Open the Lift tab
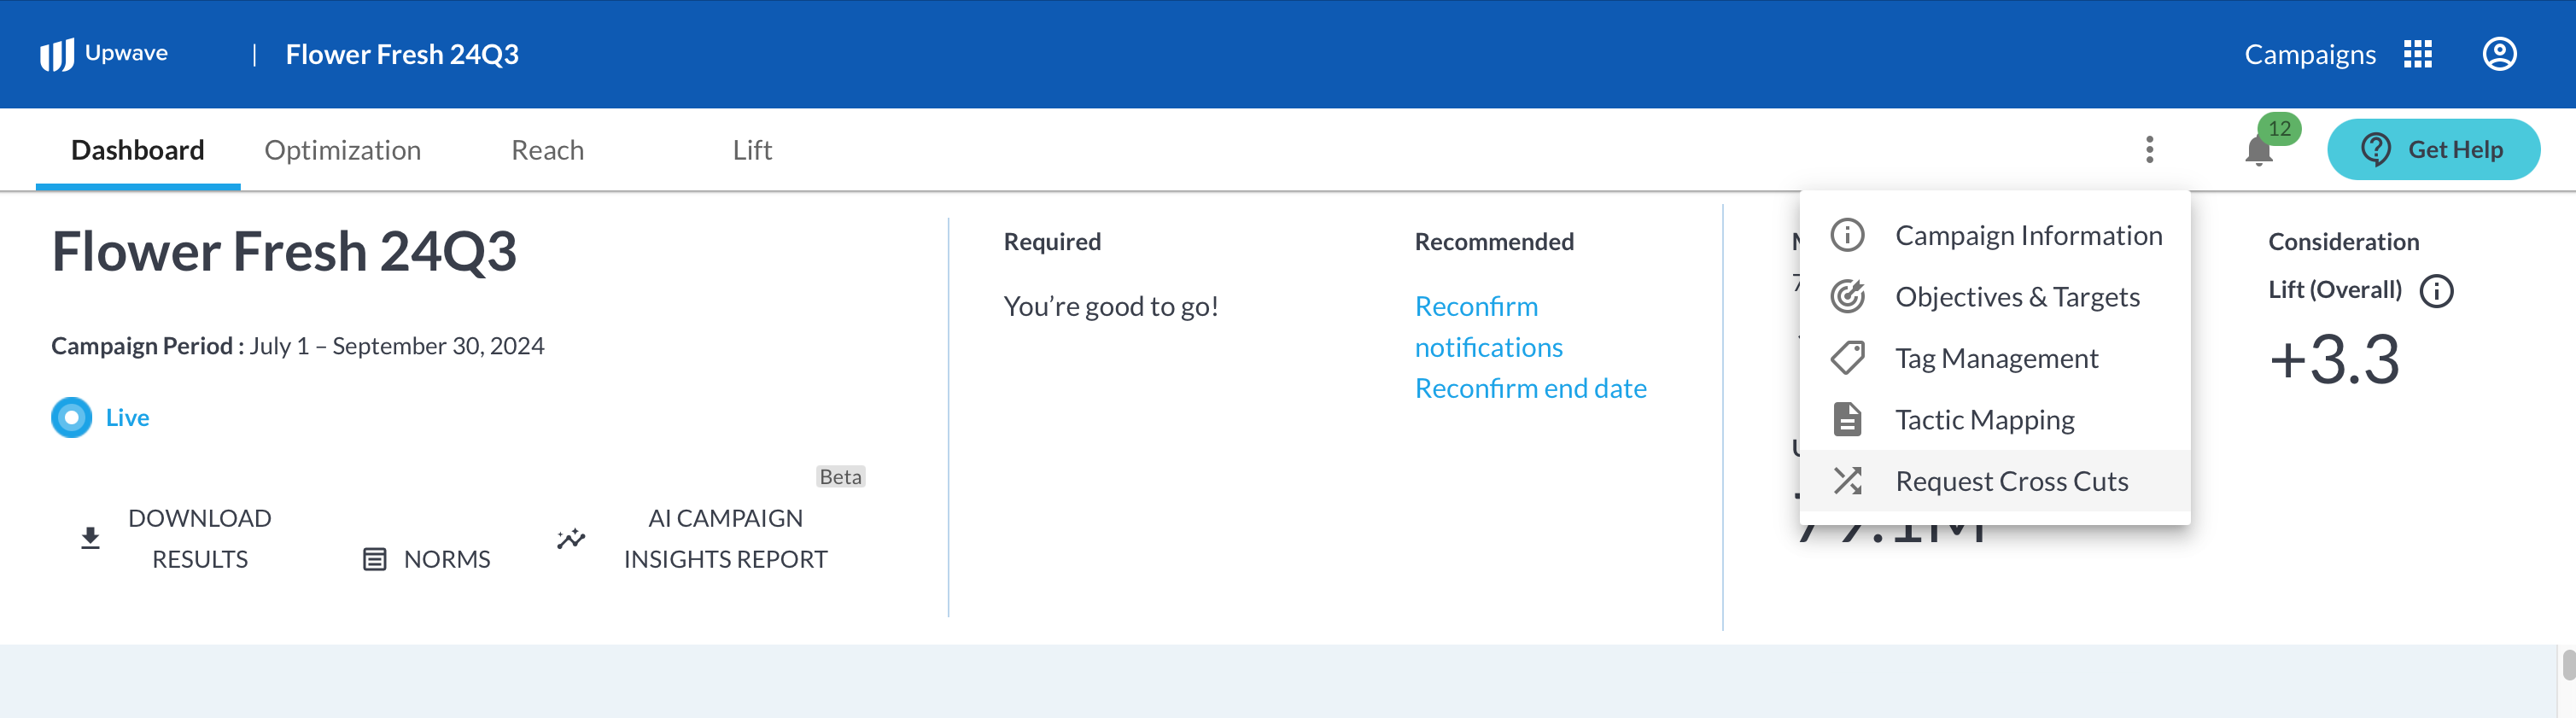Image resolution: width=2576 pixels, height=718 pixels. click(752, 150)
